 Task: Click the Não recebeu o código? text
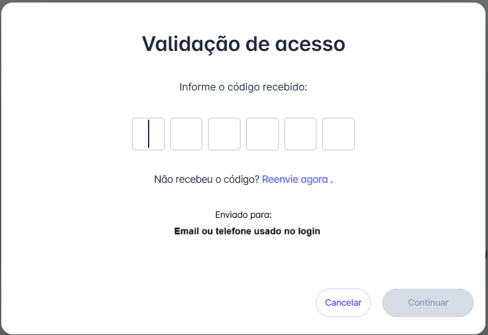[x=207, y=180]
